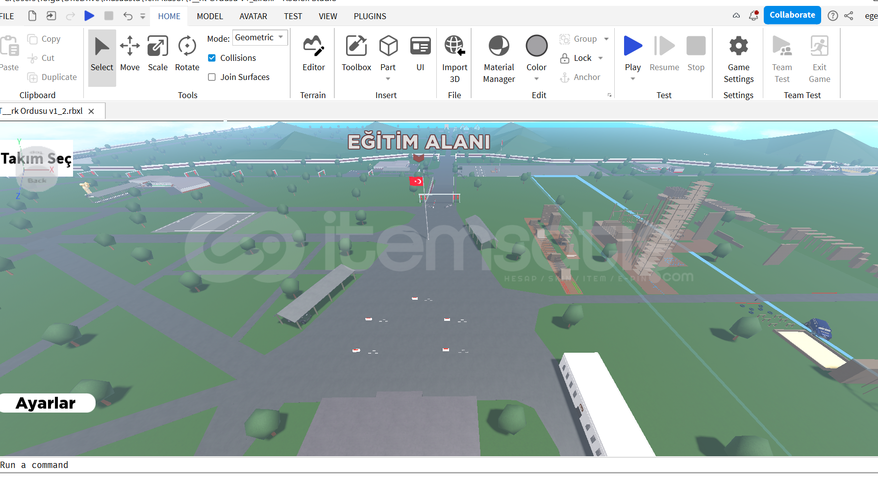Open Game Settings gear
Image resolution: width=878 pixels, height=494 pixels.
pyautogui.click(x=738, y=47)
